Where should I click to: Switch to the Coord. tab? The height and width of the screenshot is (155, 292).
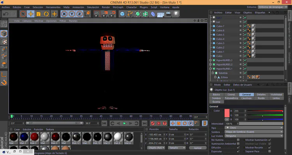[x=232, y=95]
